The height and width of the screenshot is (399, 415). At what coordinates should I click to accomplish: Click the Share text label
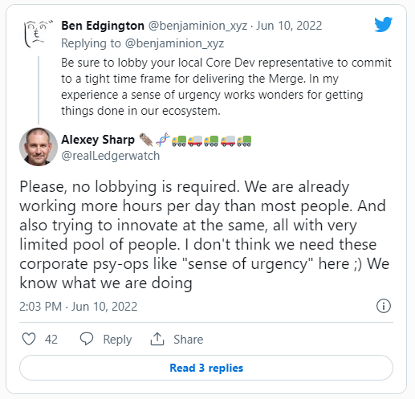point(189,340)
